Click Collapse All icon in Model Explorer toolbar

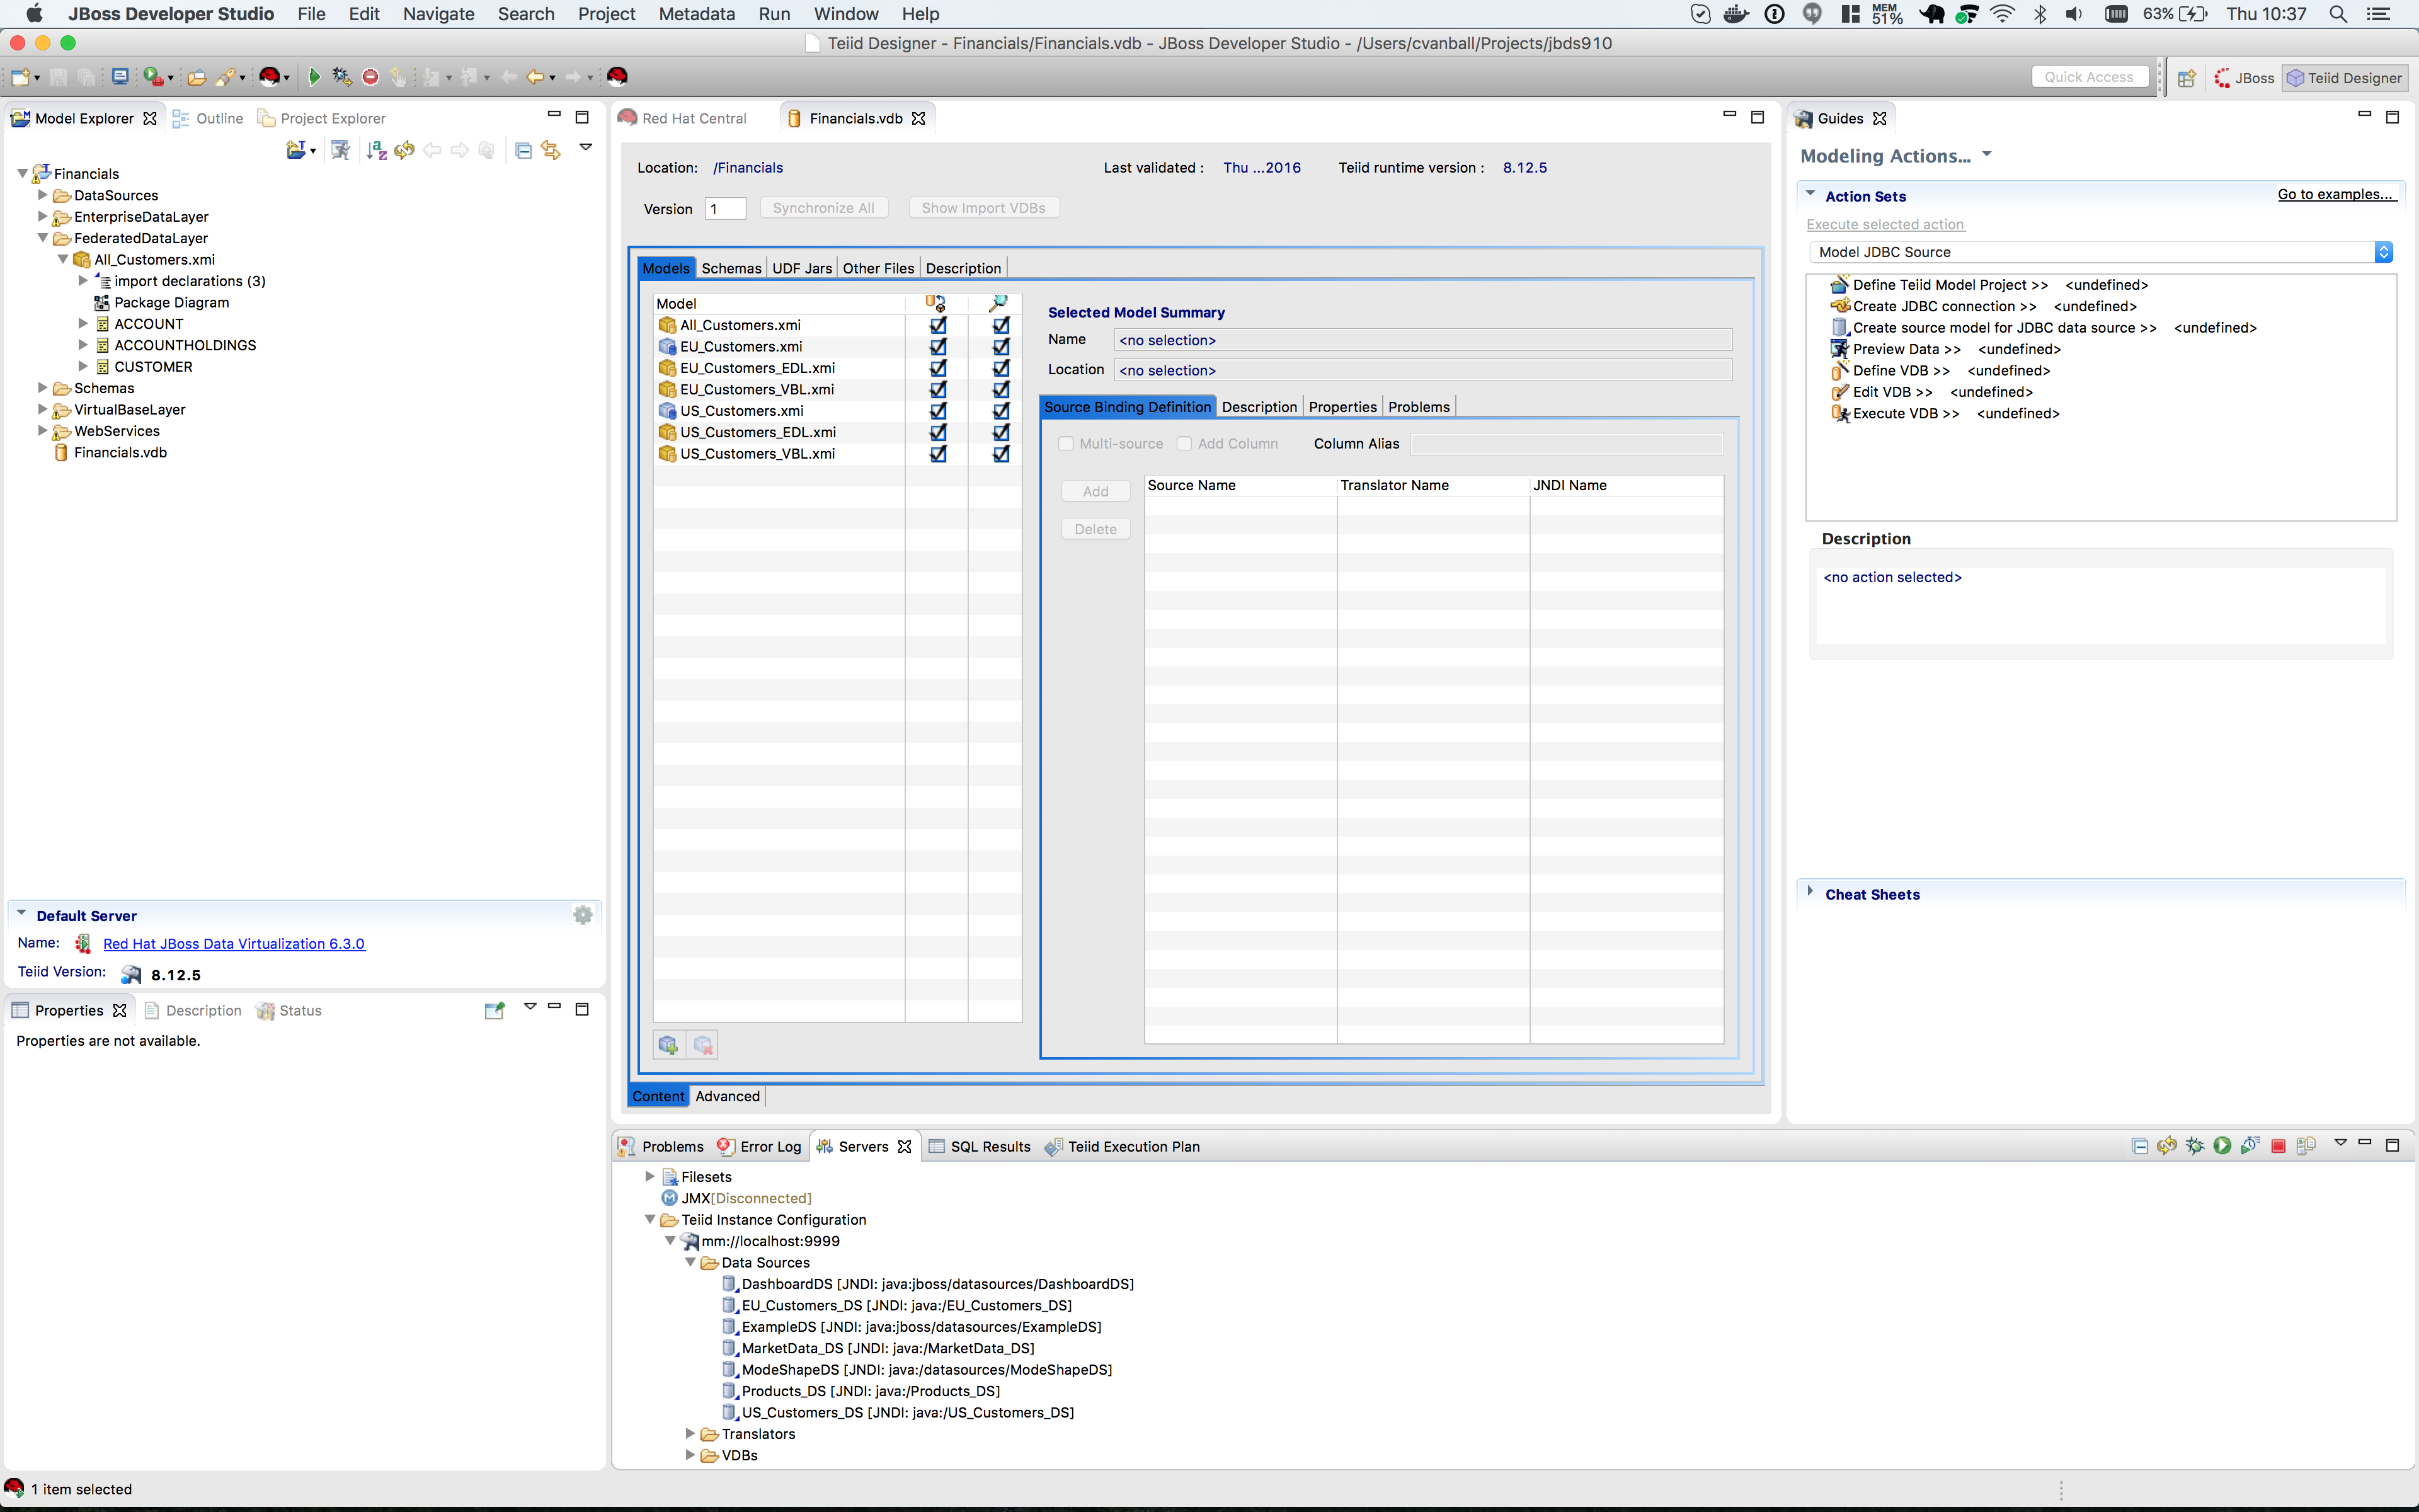point(523,150)
